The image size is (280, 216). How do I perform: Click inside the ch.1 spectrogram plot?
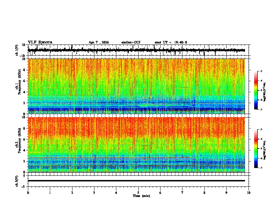136,86
